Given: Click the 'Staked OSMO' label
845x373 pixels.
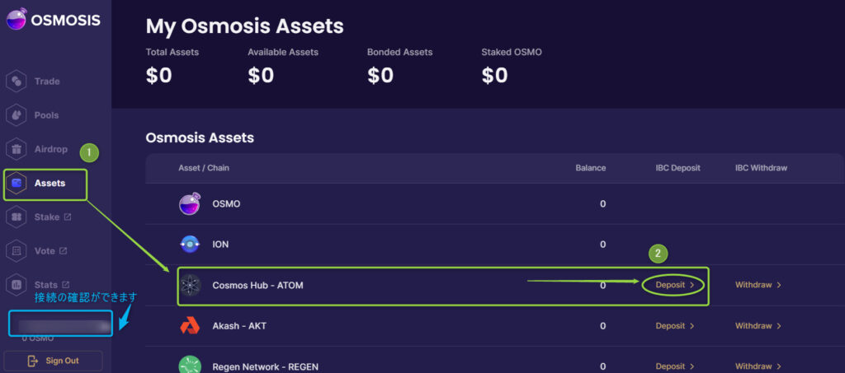Looking at the screenshot, I should click(512, 52).
